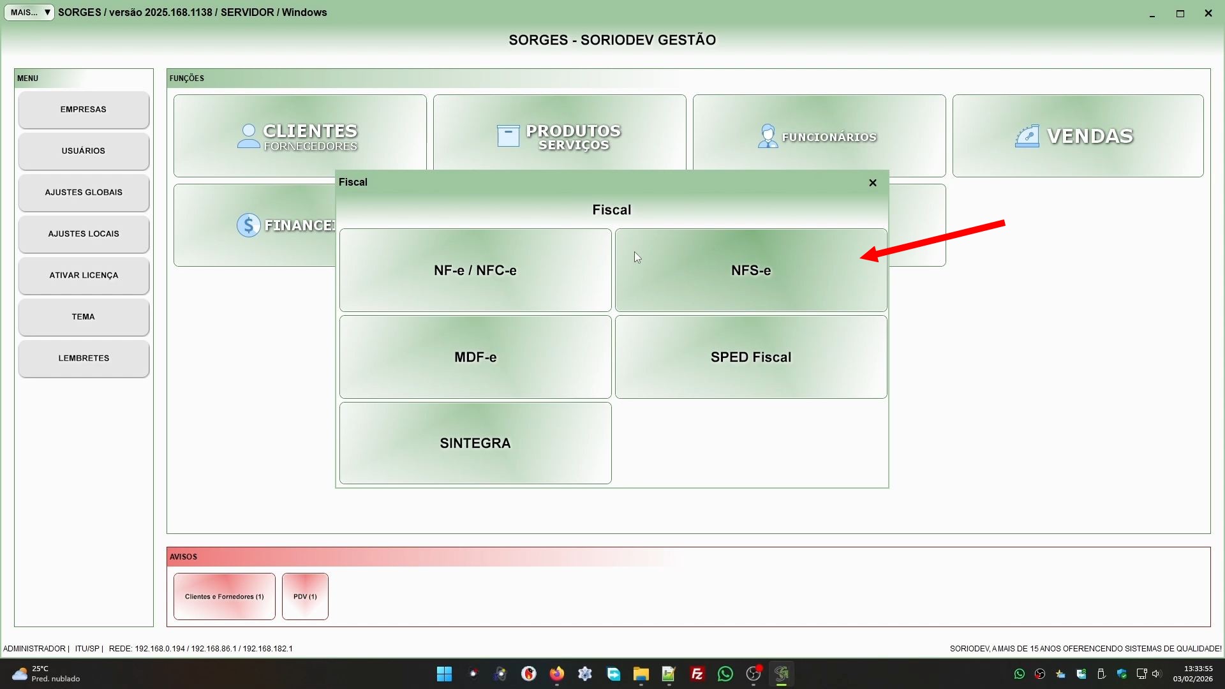The image size is (1225, 689).
Task: Expand the MAIS... dropdown
Action: (29, 12)
